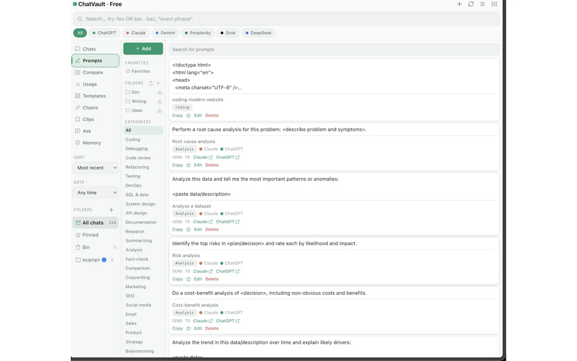Click download icon for Dev folder
Viewport: 577px width, 361px height.
(160, 92)
